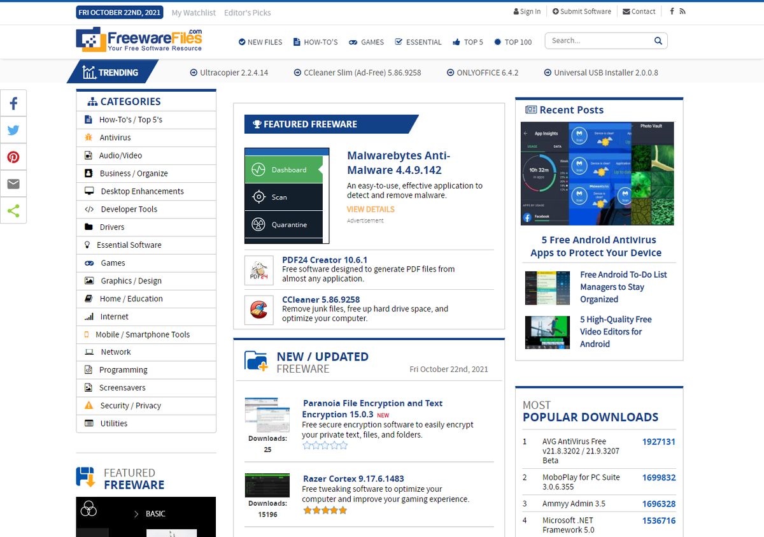Open the ESSENTIAL menu item
Viewport: 764px width, 537px height.
point(418,42)
